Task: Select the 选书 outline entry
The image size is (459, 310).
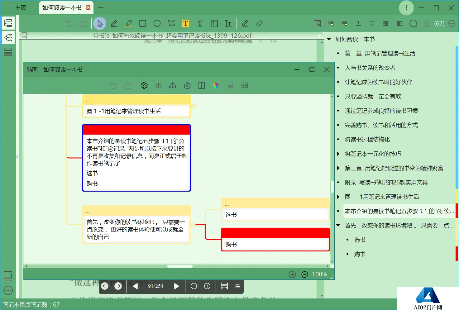Action: [x=360, y=240]
